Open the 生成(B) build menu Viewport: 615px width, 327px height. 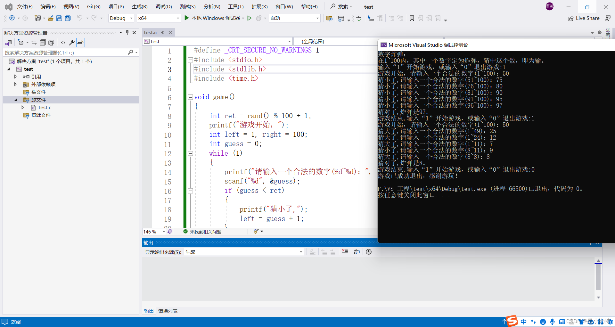[140, 7]
